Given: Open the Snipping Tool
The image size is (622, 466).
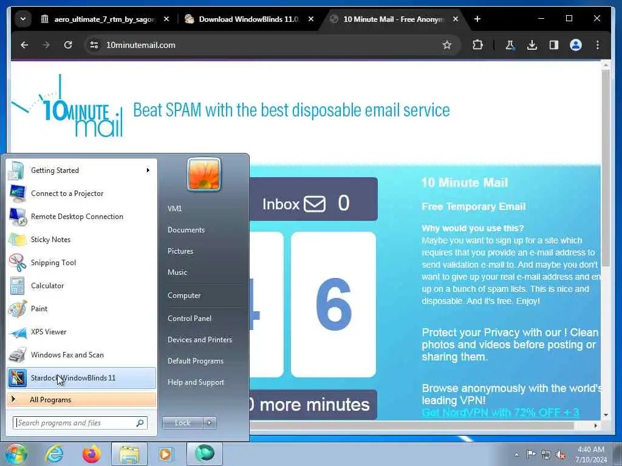Looking at the screenshot, I should [81, 262].
